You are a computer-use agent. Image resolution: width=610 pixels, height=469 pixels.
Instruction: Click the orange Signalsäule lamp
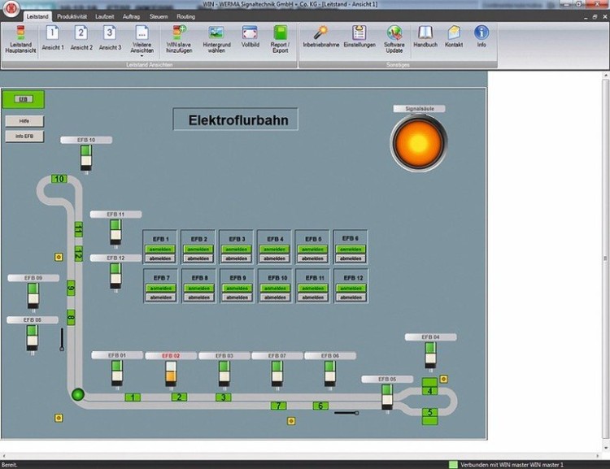[x=419, y=142]
